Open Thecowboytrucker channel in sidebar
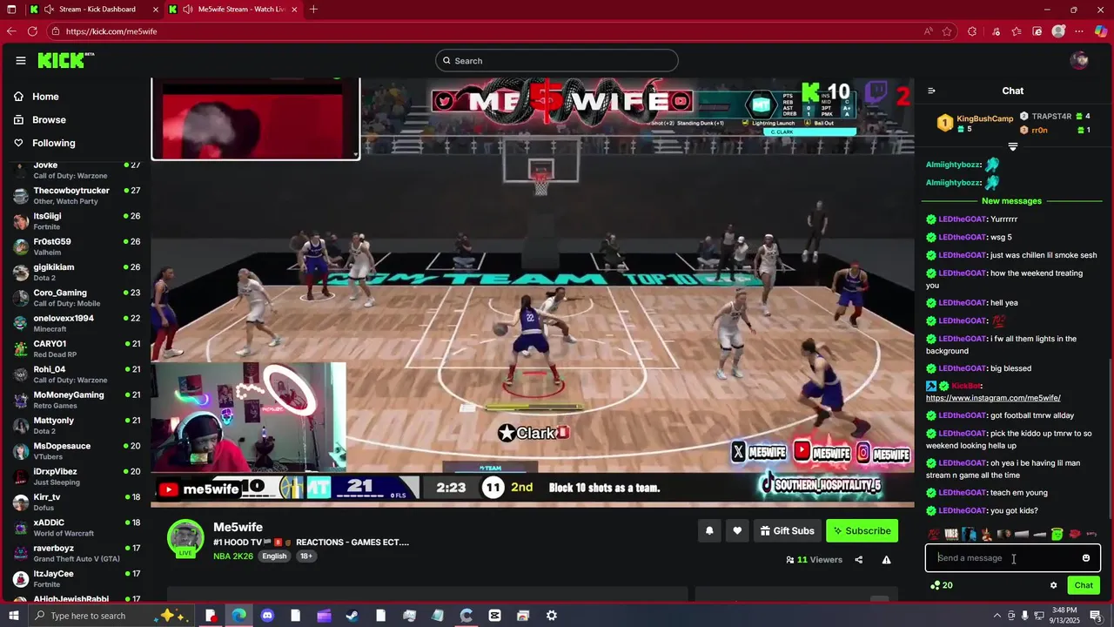The height and width of the screenshot is (627, 1114). tap(77, 195)
